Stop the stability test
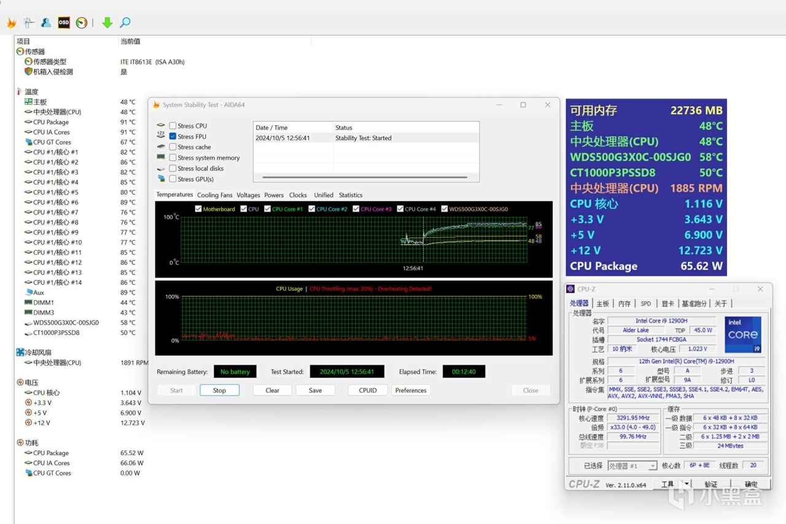 (219, 390)
